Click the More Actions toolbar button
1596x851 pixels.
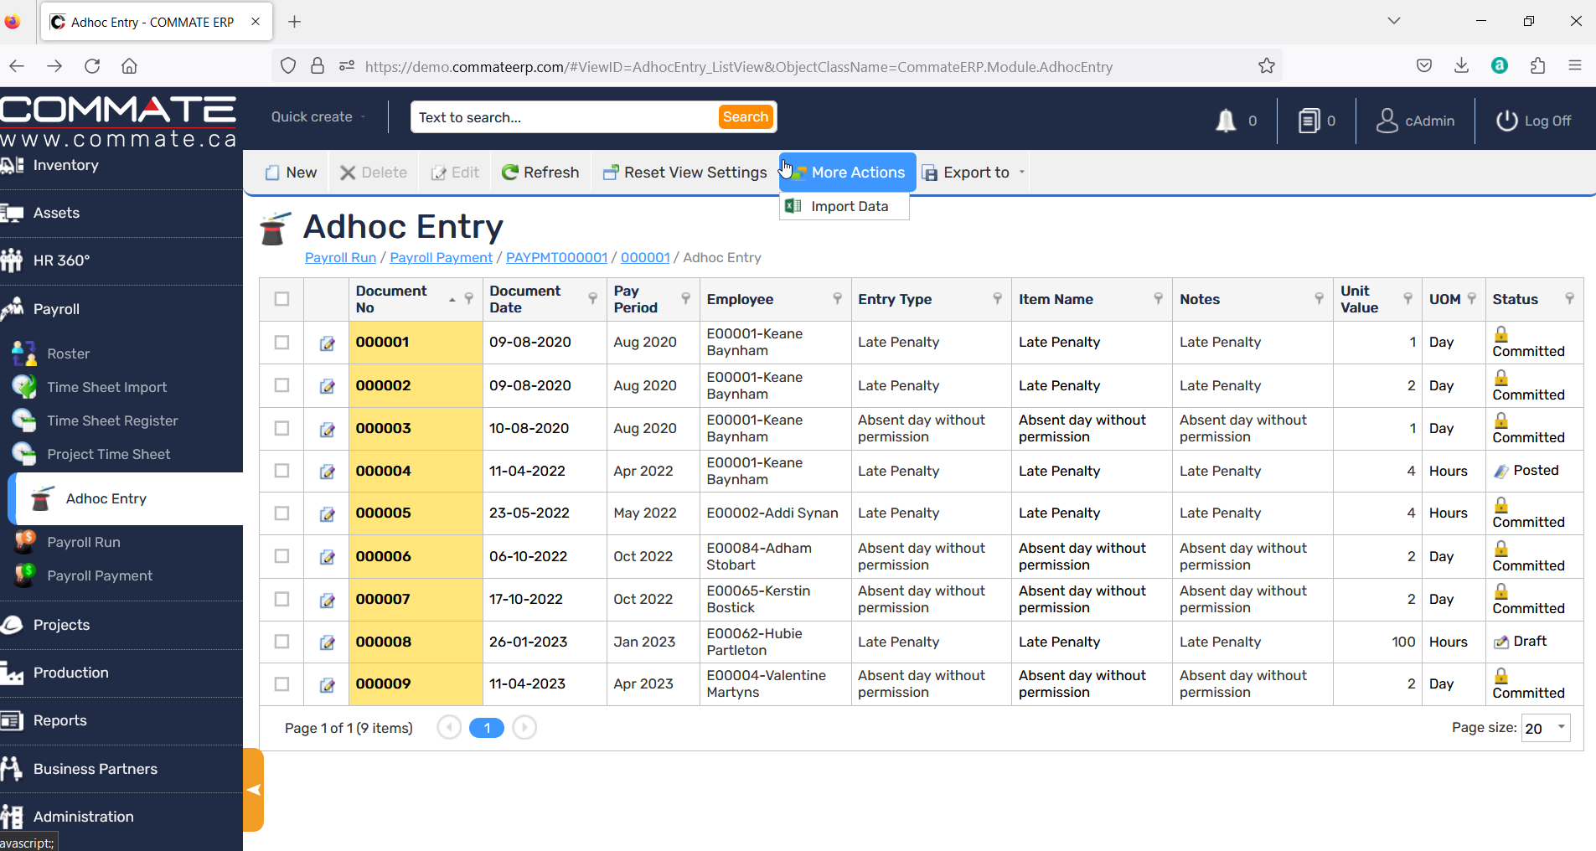pos(848,173)
